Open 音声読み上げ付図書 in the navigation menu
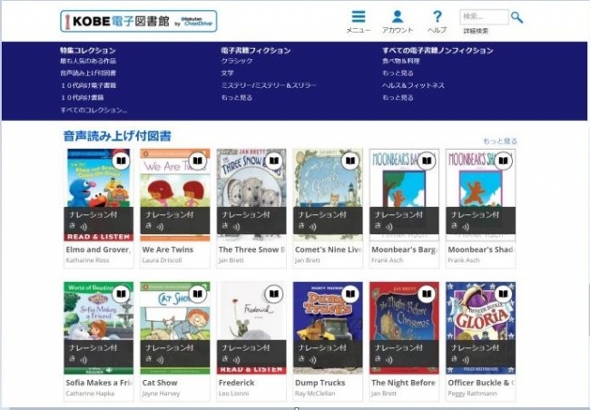Screen dimensions: 590x410 pyautogui.click(x=88, y=73)
